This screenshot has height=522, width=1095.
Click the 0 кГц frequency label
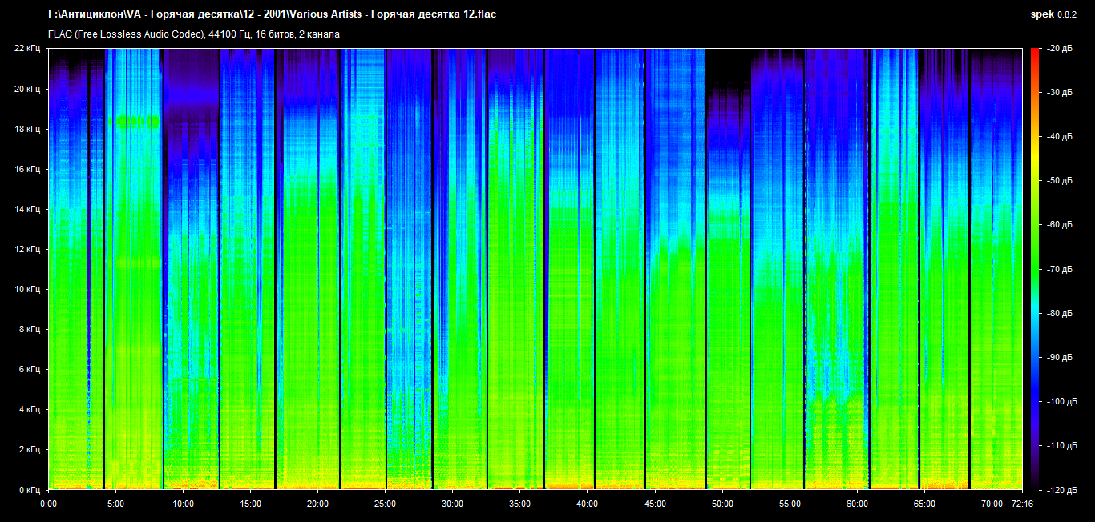pos(29,489)
